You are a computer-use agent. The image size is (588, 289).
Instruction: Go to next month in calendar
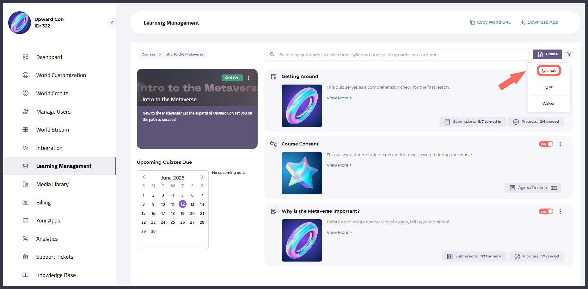tap(202, 177)
